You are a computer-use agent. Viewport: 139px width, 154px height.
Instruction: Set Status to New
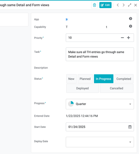point(71,79)
